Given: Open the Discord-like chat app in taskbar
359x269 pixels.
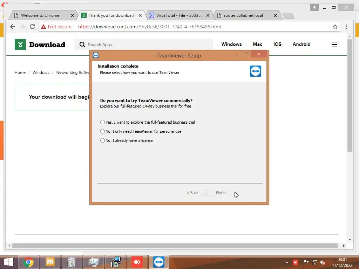Looking at the screenshot, I should pyautogui.click(x=50, y=262).
